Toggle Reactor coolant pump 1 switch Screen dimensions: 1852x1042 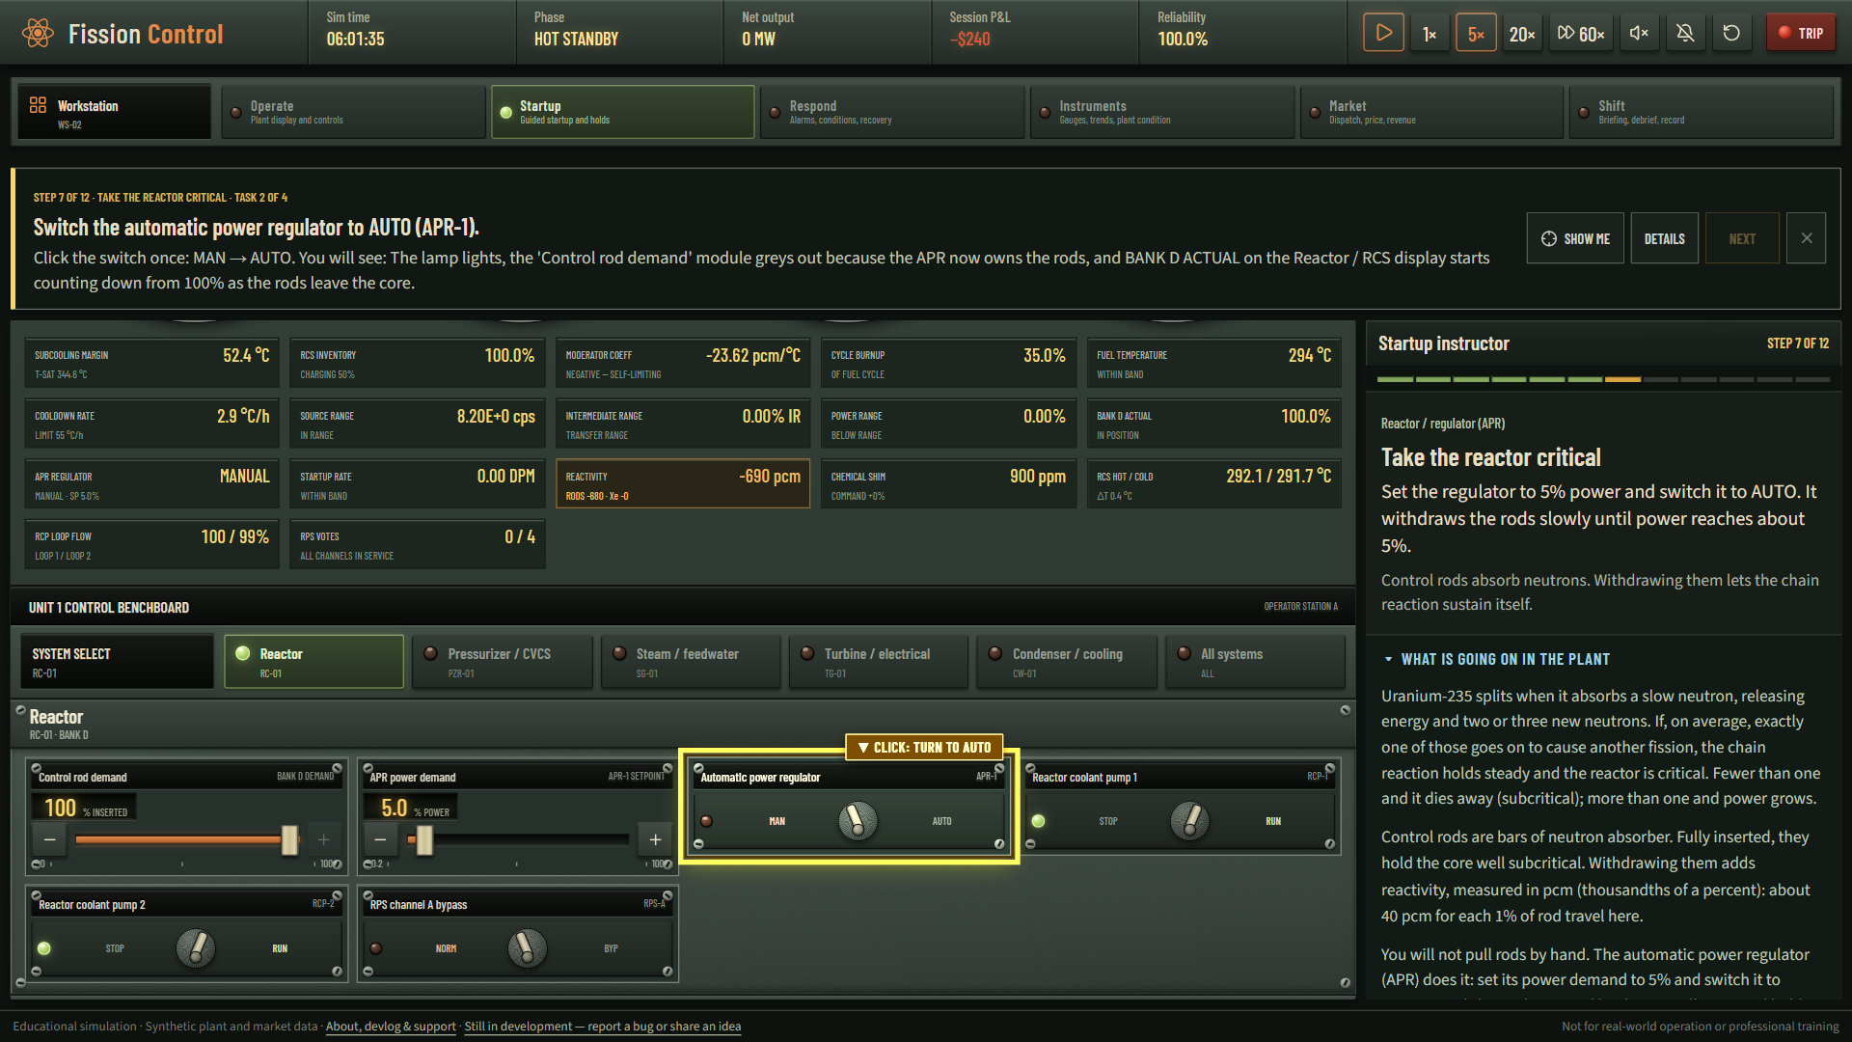(1189, 821)
